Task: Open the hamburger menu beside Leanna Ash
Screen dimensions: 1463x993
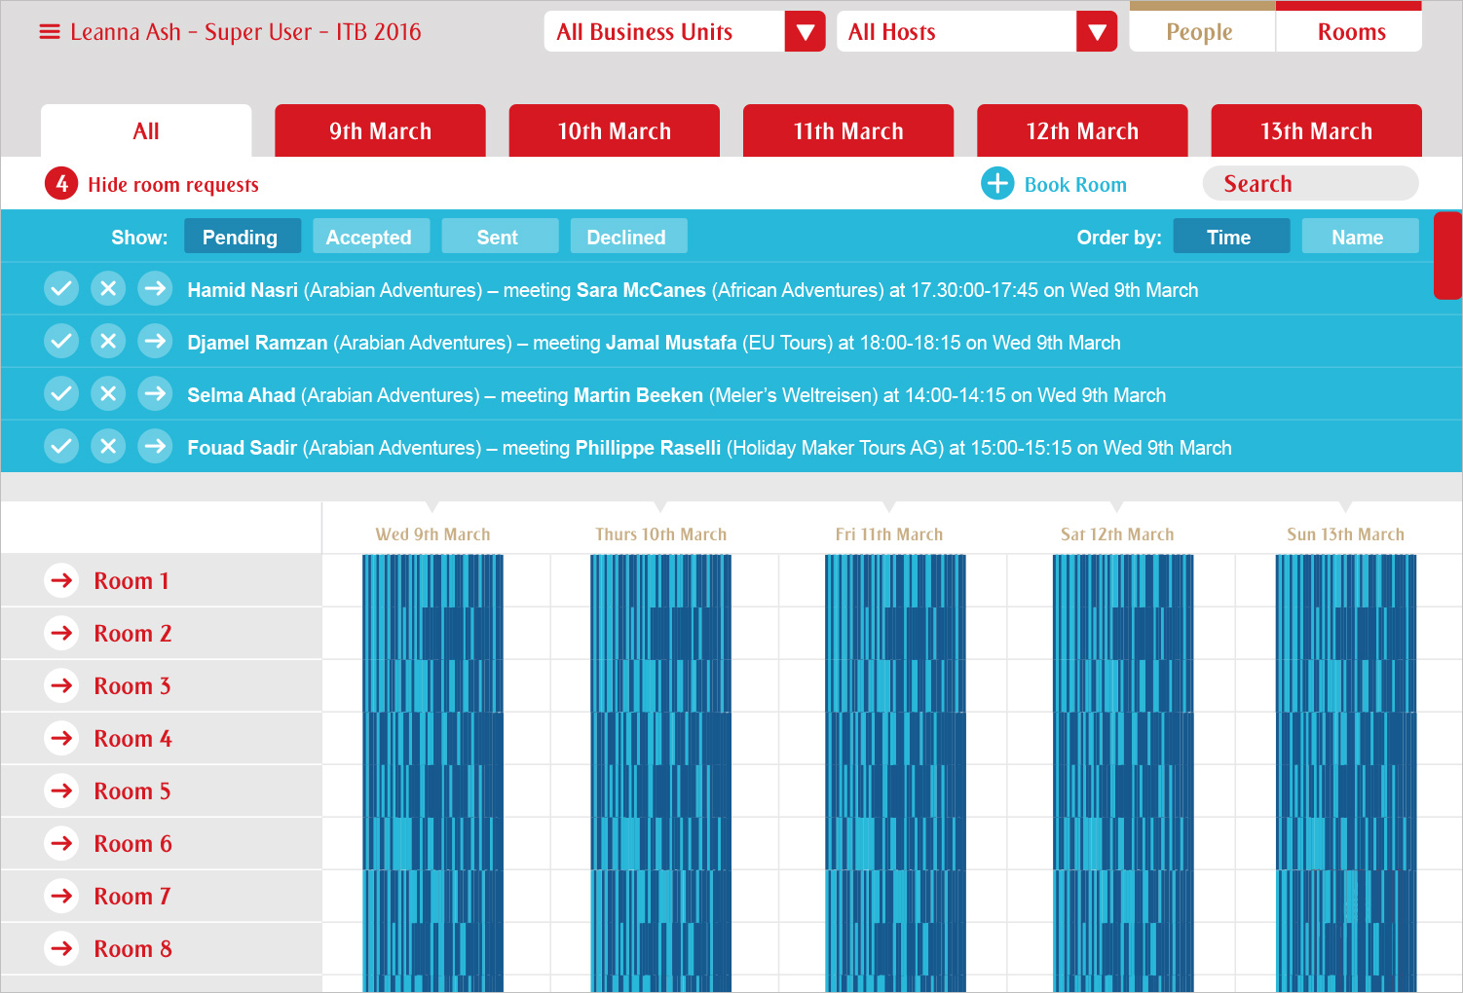Action: coord(49,32)
